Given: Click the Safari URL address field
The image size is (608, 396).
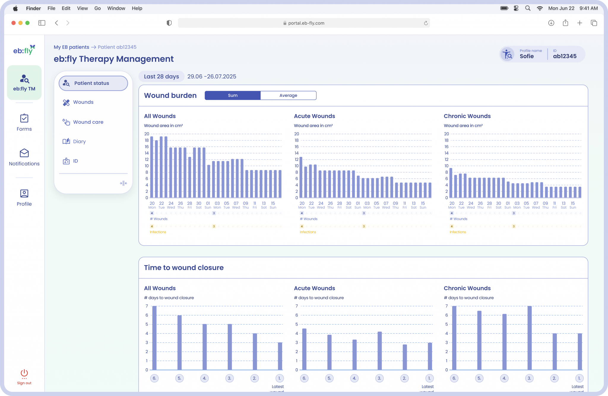Looking at the screenshot, I should tap(303, 23).
